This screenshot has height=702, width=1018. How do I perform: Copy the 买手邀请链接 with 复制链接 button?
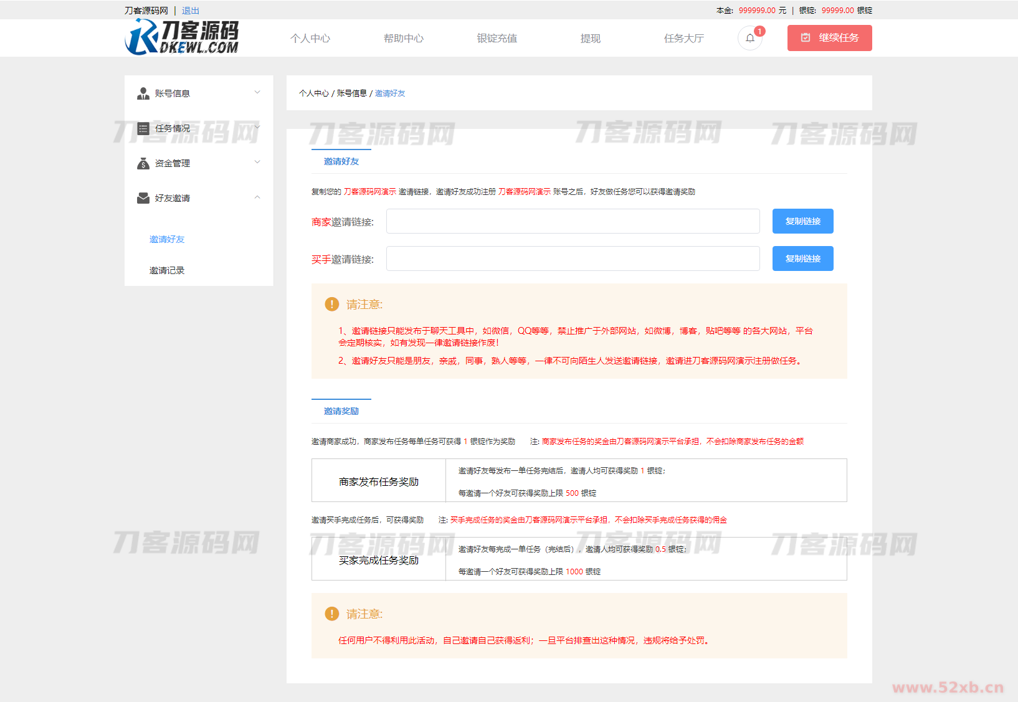tap(802, 259)
